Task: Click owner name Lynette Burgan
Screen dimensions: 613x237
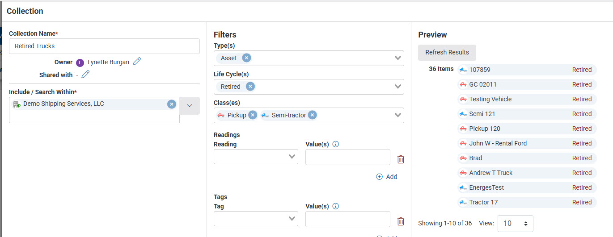Action: [108, 62]
